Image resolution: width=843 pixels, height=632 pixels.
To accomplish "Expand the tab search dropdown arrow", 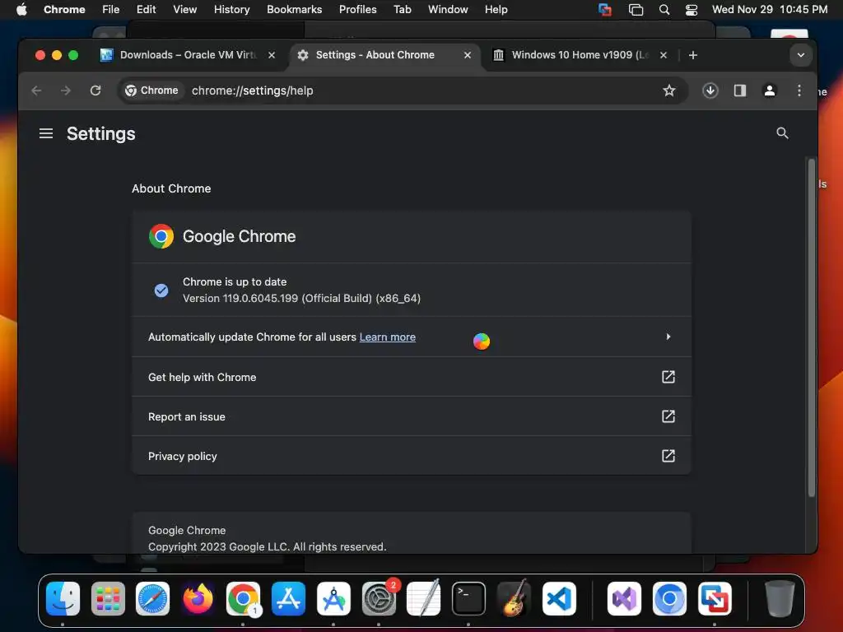I will tap(800, 55).
